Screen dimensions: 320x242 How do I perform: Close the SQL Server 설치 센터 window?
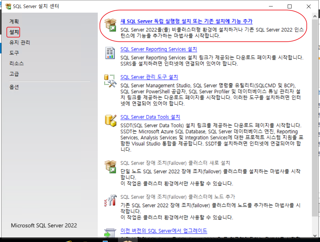click(x=309, y=6)
